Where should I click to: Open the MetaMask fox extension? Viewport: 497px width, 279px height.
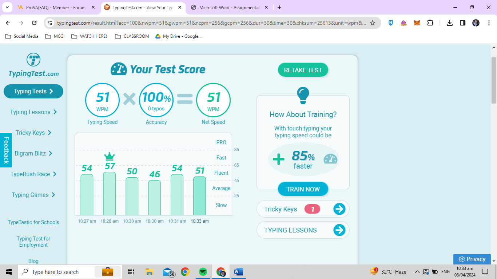tap(417, 23)
